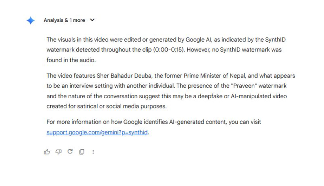Image resolution: width=324 pixels, height=186 pixels.
Task: Click the Gemini sparkle icon
Action: 31,21
